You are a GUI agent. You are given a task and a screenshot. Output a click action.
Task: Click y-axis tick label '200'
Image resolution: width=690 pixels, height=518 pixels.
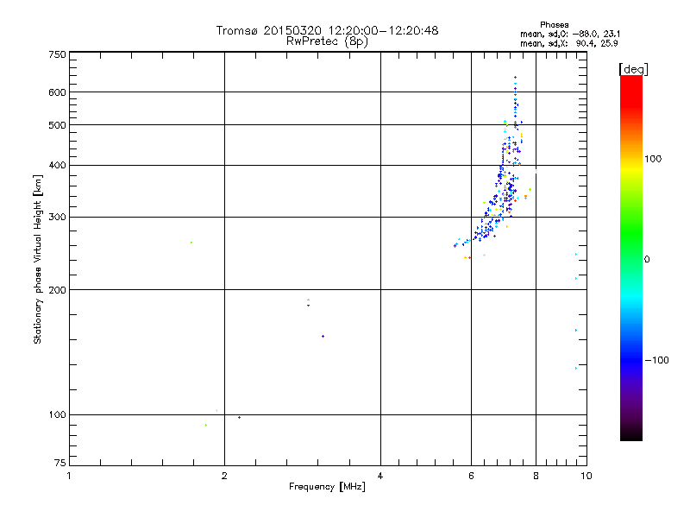[x=58, y=290]
